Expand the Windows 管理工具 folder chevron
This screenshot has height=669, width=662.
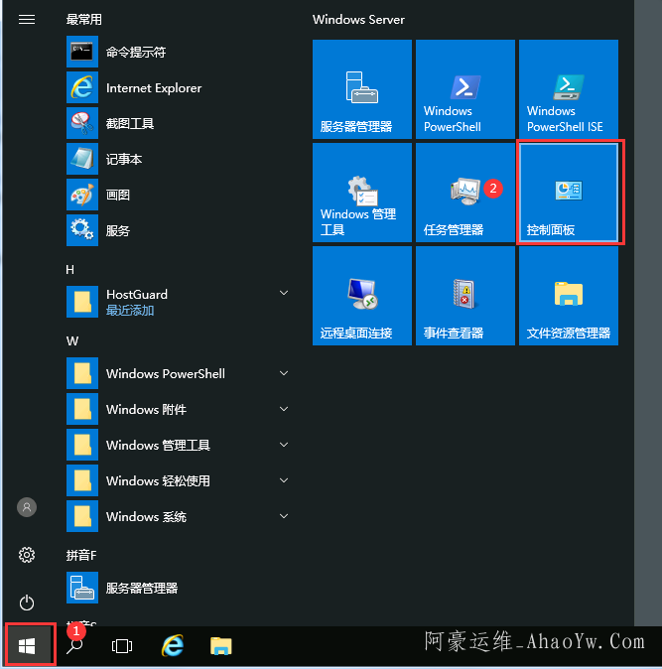pyautogui.click(x=284, y=445)
